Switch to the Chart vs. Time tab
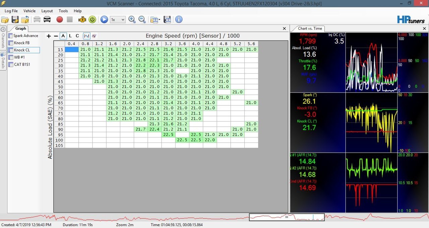Screen dimensions: 429x228 pyautogui.click(x=310, y=28)
